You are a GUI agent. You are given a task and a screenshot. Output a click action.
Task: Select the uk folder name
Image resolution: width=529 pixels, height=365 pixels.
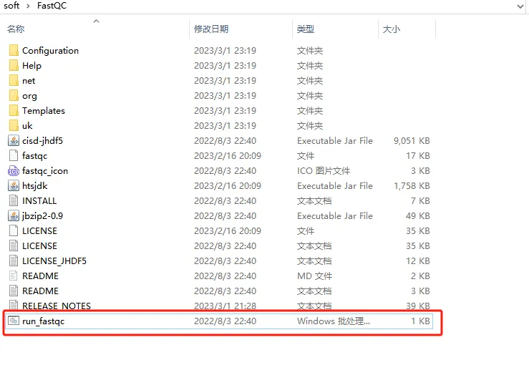click(27, 126)
